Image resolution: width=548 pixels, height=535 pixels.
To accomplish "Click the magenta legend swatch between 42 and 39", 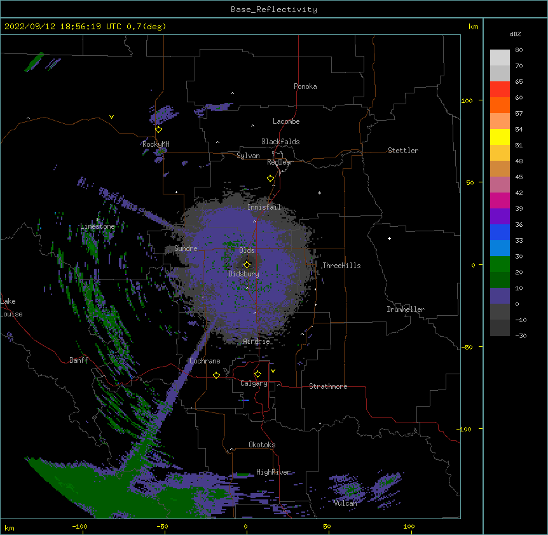I will [x=500, y=200].
